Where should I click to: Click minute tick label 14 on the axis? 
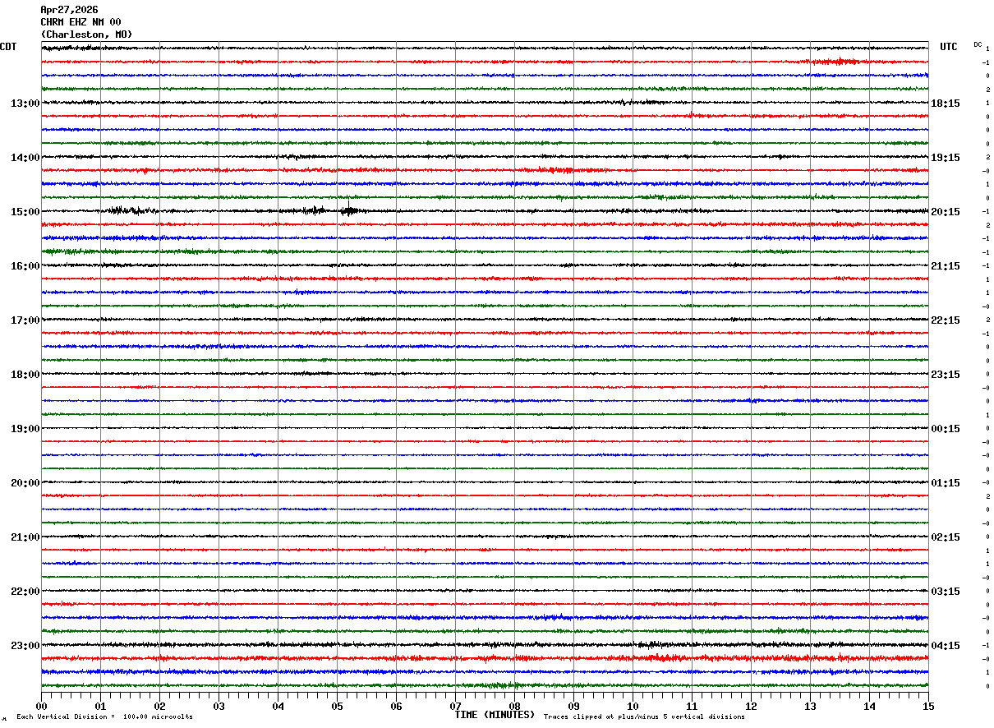tap(869, 706)
